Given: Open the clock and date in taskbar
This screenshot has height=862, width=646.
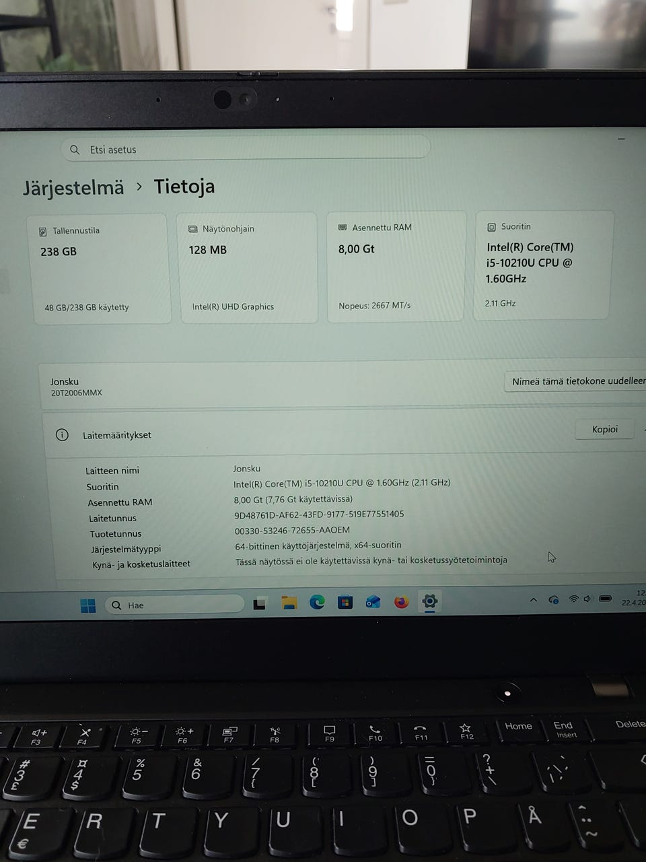Looking at the screenshot, I should coord(635,597).
